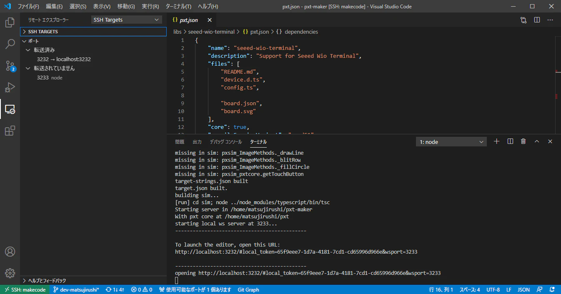Click the LF end-of-line status item
This screenshot has height=294, width=561.
(509, 289)
